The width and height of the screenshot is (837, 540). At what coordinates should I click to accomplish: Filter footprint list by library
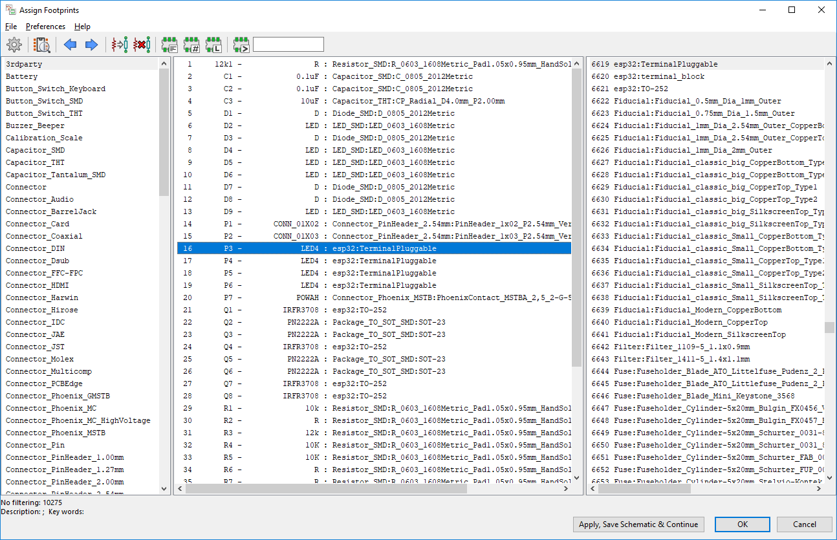pyautogui.click(x=213, y=45)
